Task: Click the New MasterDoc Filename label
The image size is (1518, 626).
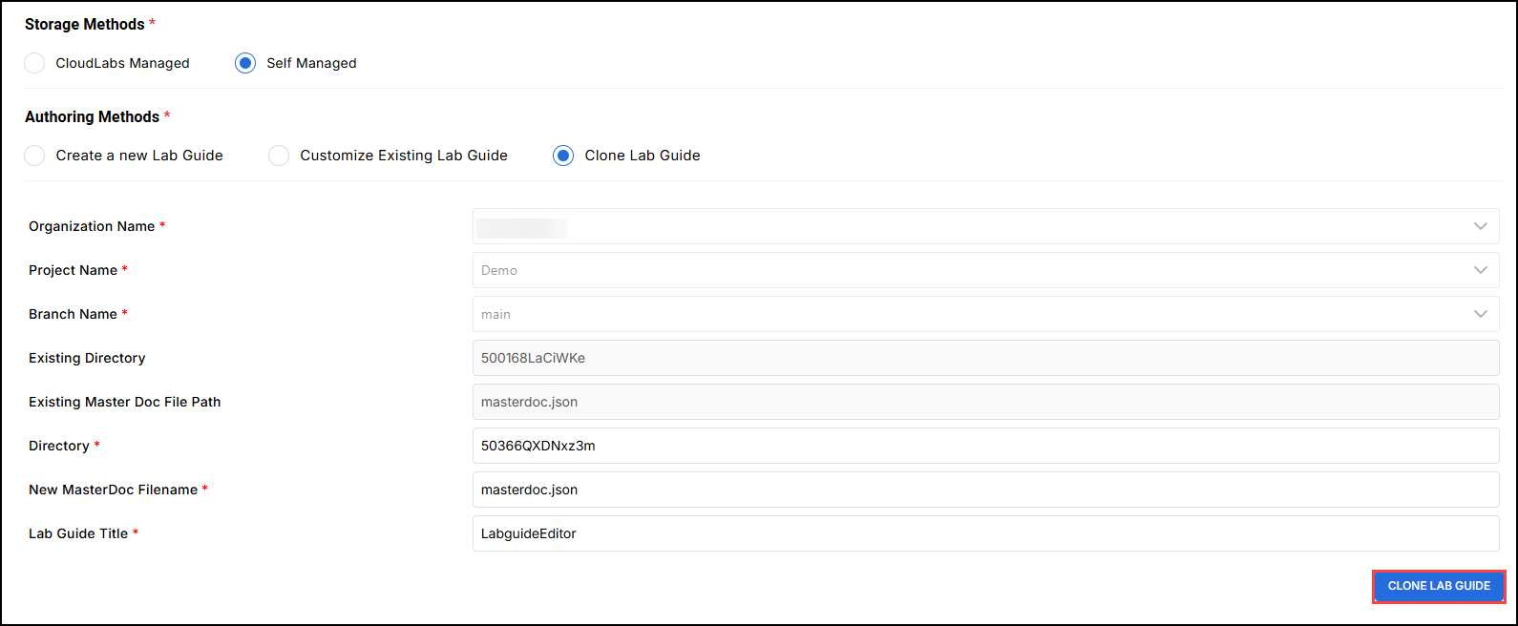Action: click(113, 490)
